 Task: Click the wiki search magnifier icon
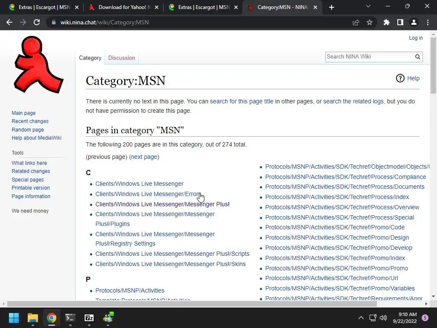coord(417,57)
